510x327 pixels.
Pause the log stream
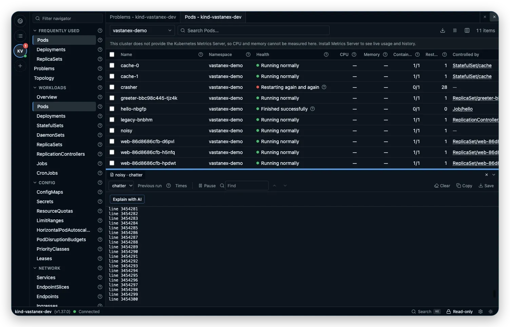click(x=207, y=186)
